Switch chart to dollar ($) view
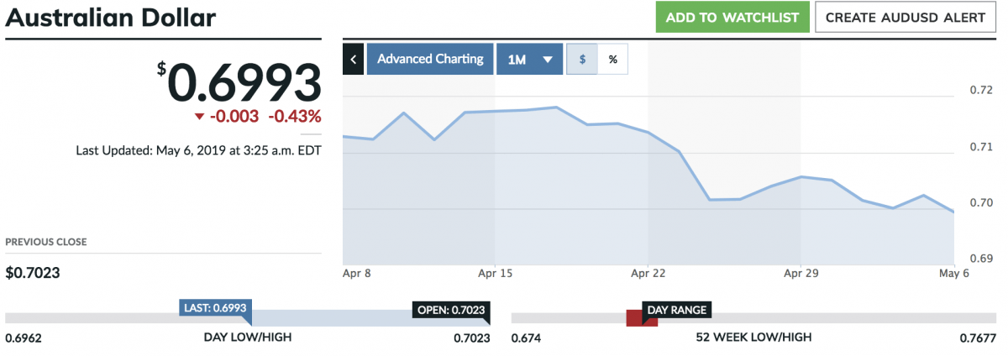 coord(581,60)
